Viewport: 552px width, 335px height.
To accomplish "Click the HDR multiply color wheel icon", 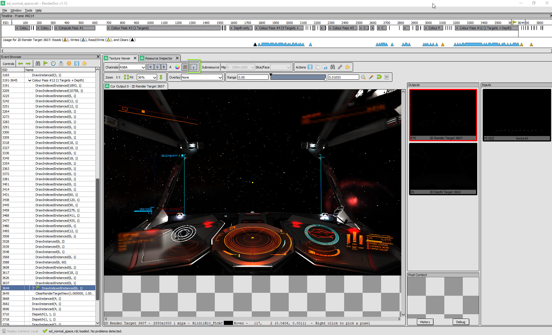I will coord(177,67).
